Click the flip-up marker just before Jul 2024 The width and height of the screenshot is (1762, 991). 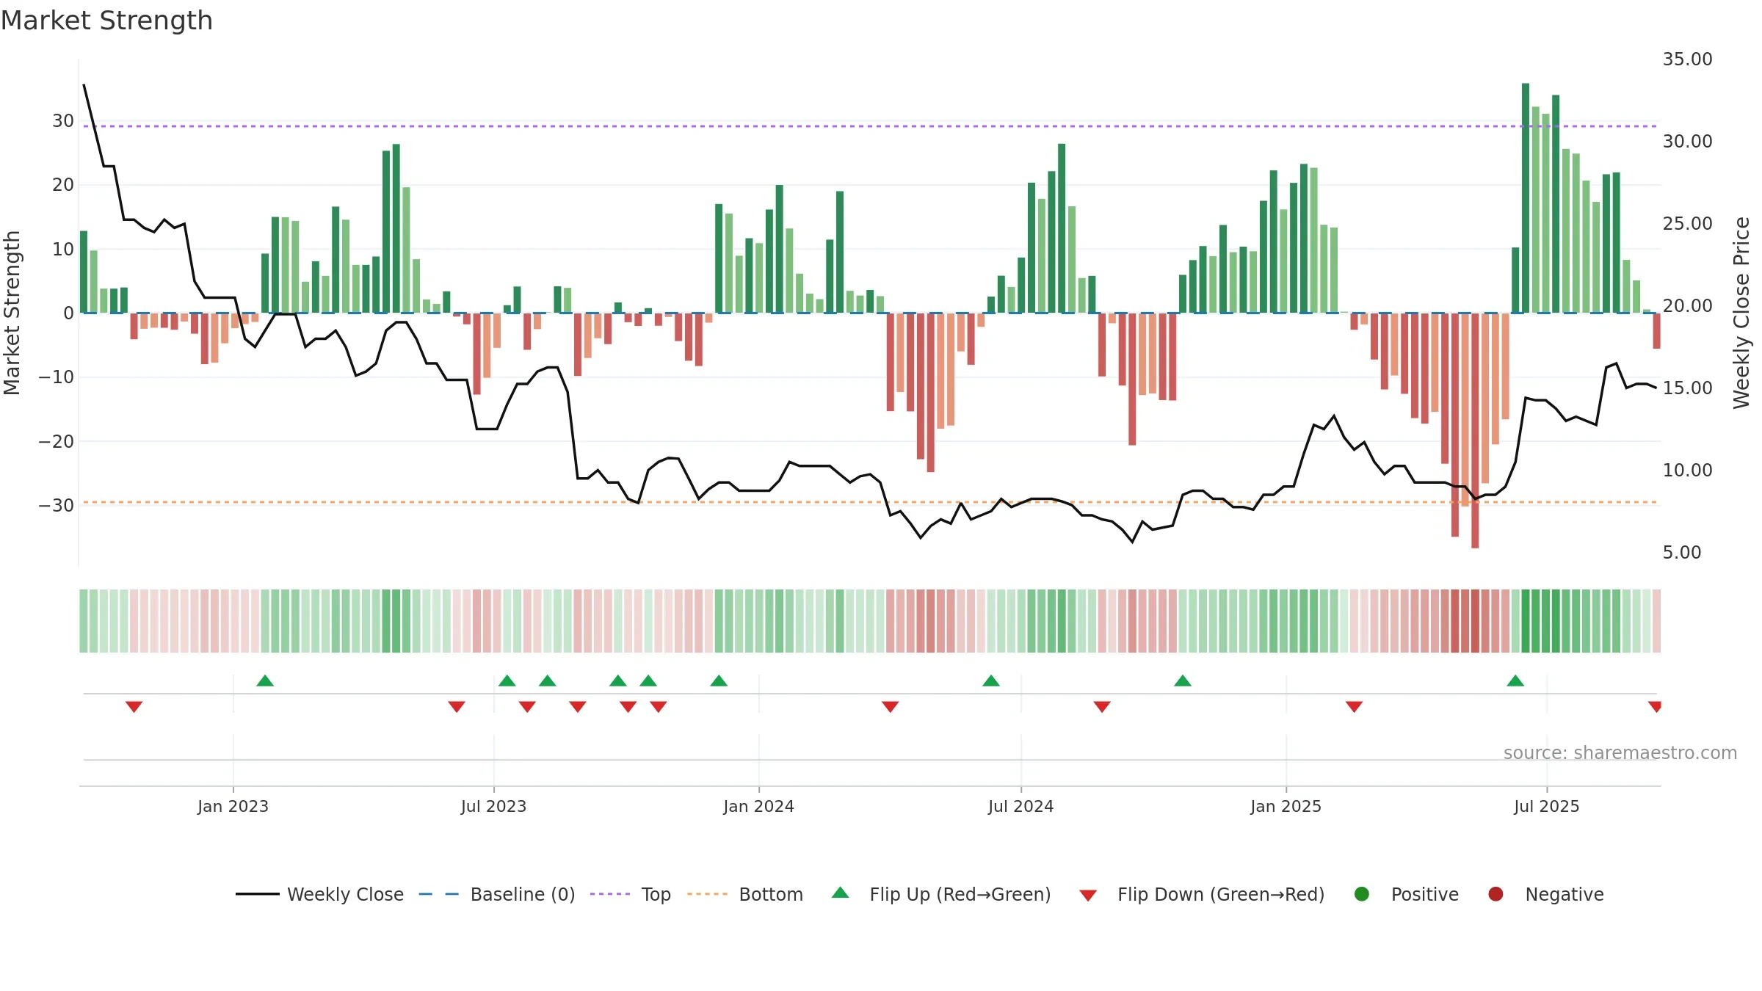pyautogui.click(x=991, y=680)
